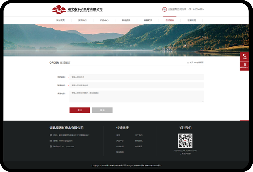Click the hotline phone icon in header
Viewport: 253px width, 172px height.
tap(164, 9)
